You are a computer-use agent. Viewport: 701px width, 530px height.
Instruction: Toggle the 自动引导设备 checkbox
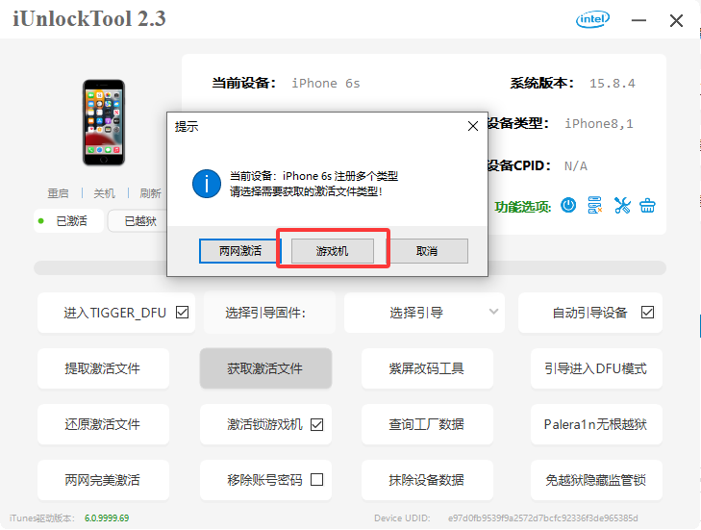[647, 313]
